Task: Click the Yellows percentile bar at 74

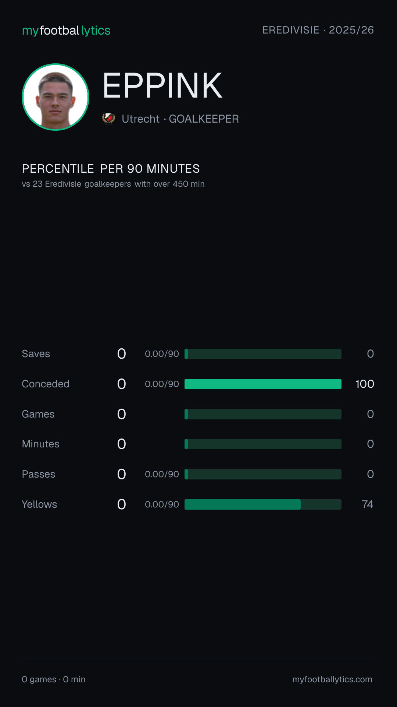Action: [263, 504]
